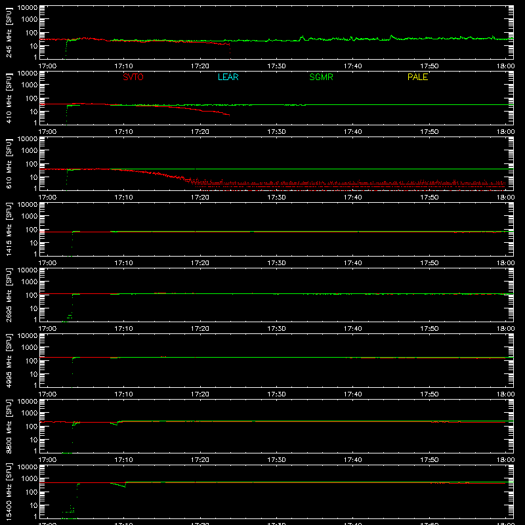Select the 4995 MHz [SFU] axis label
This screenshot has height=525, width=525.
click(x=9, y=360)
